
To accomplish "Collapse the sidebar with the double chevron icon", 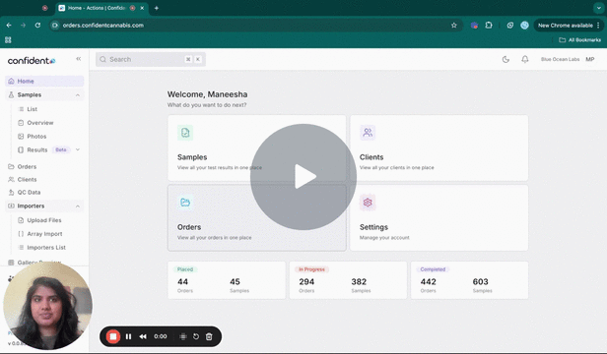I will 79,59.
